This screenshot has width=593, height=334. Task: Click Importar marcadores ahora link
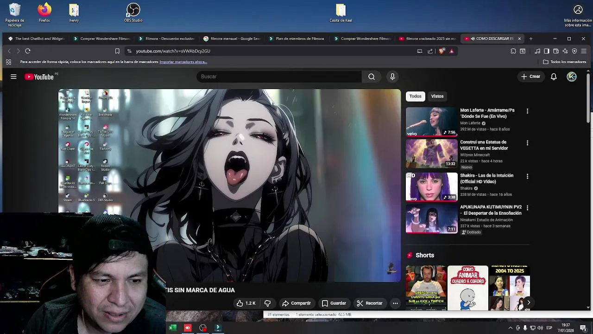pyautogui.click(x=183, y=62)
